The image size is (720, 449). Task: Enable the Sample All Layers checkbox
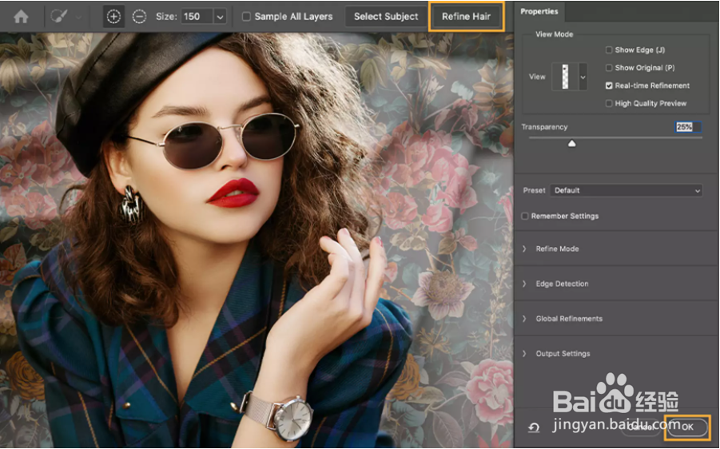click(x=247, y=17)
